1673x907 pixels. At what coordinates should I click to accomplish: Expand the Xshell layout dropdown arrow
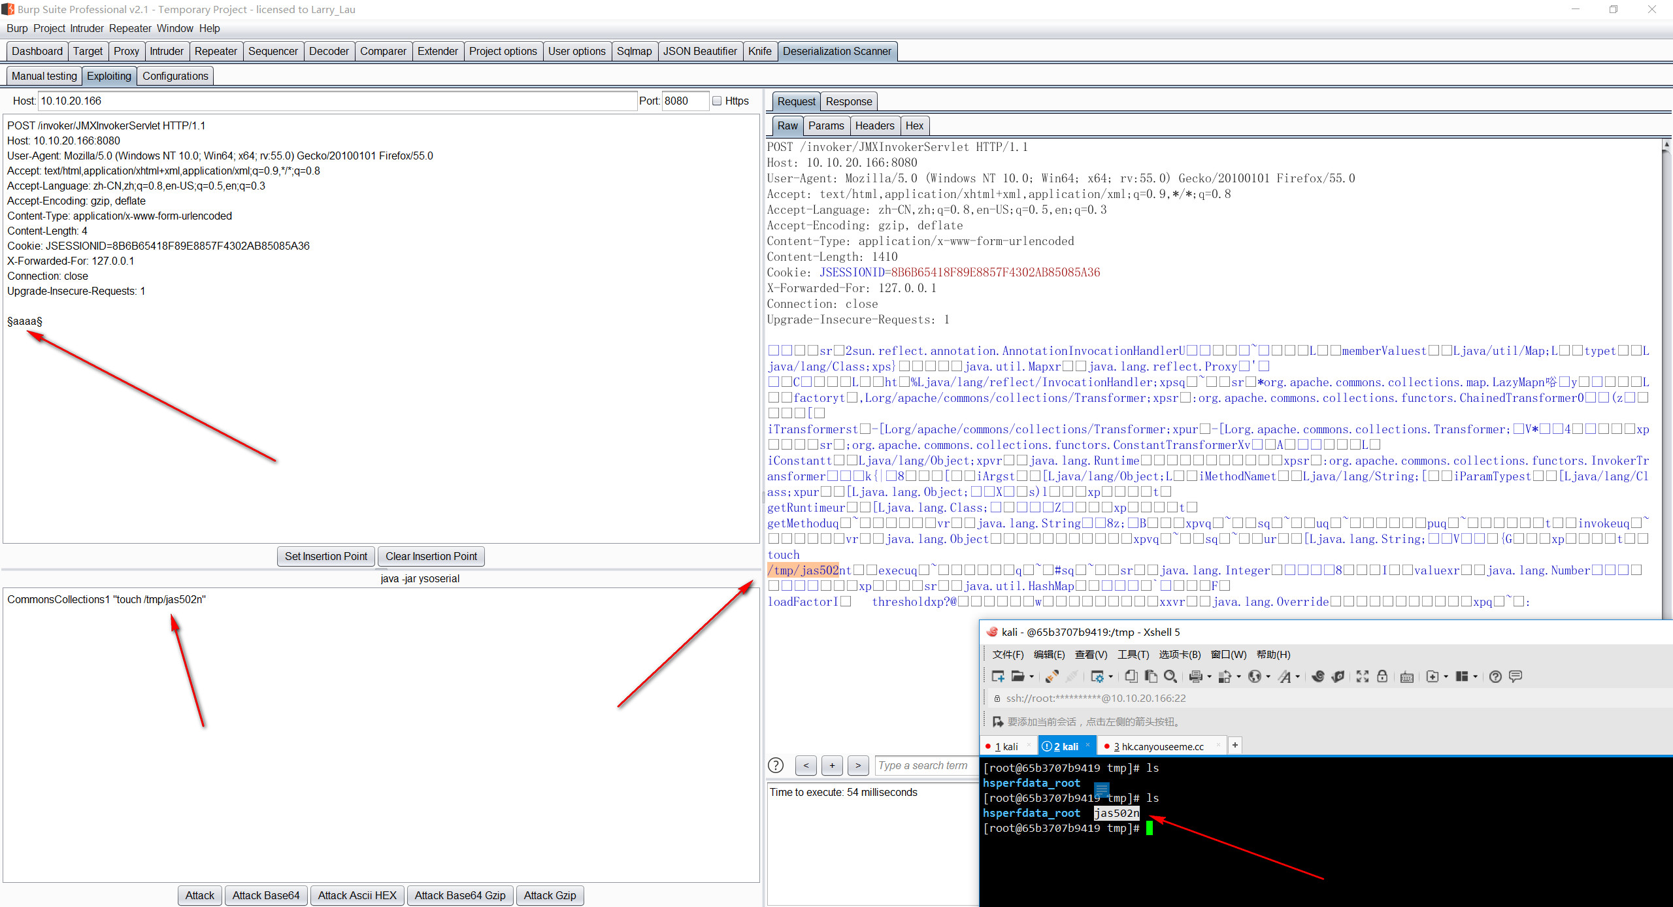tap(1475, 677)
